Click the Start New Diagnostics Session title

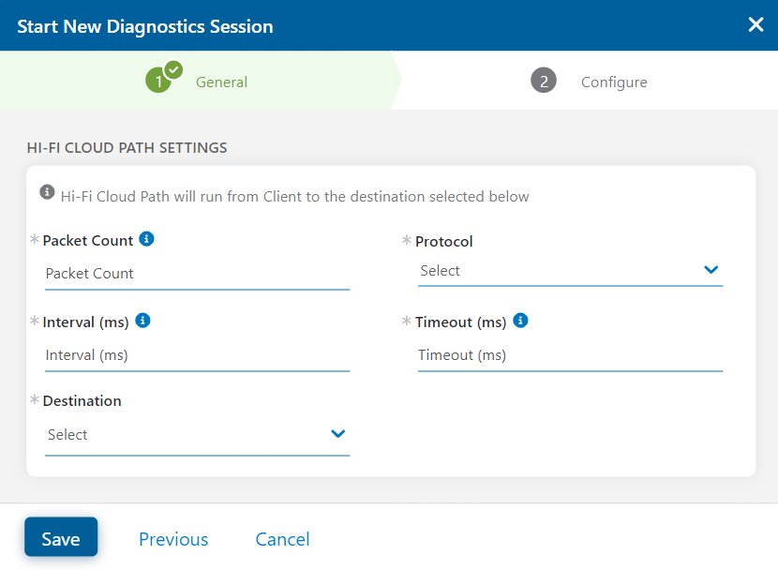click(x=145, y=26)
